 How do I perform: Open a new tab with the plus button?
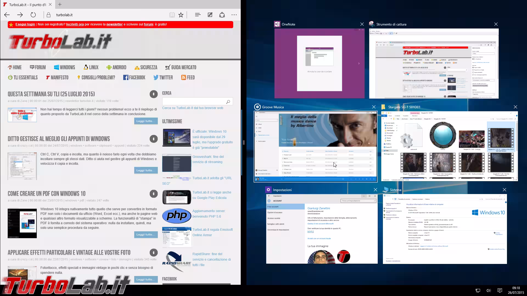point(60,4)
